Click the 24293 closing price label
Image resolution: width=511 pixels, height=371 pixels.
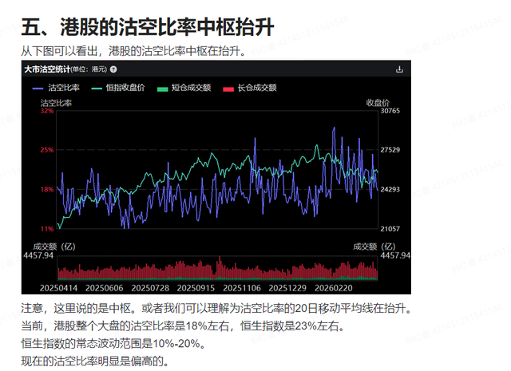390,190
